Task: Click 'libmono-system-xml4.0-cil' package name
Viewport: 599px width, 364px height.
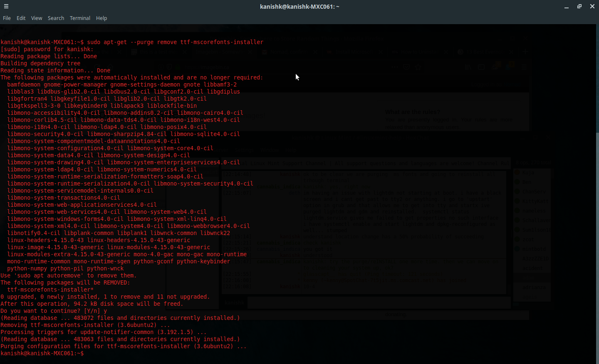Action: click(x=49, y=226)
